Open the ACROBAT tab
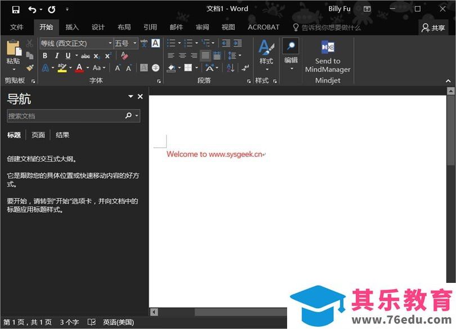Image resolution: width=456 pixels, height=329 pixels. pos(263,28)
